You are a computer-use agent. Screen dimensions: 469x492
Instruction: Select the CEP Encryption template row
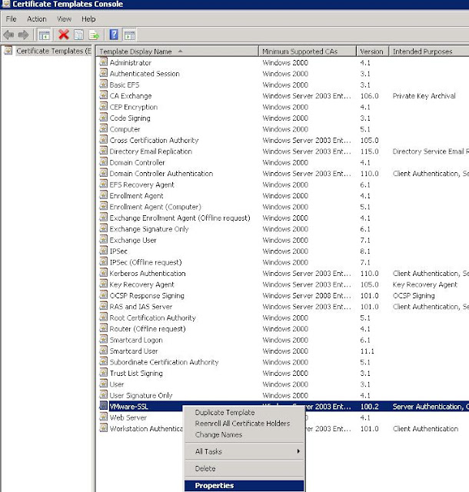[282, 107]
